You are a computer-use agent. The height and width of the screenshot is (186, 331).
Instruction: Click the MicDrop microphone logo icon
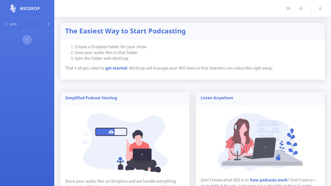click(x=13, y=8)
